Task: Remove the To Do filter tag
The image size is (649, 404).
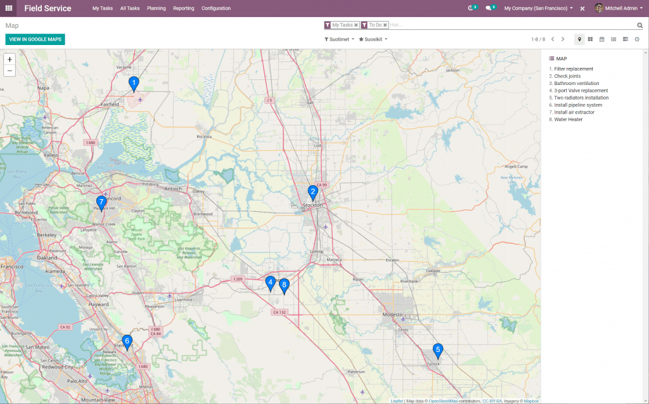Action: [x=385, y=25]
